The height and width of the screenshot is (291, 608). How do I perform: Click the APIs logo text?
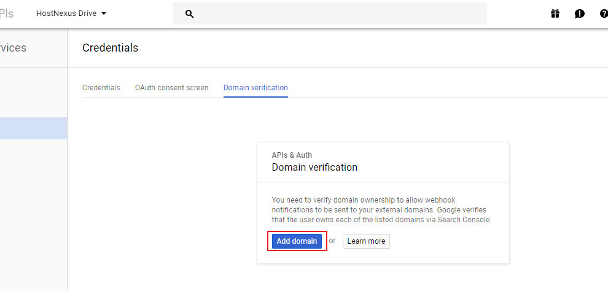(x=7, y=14)
